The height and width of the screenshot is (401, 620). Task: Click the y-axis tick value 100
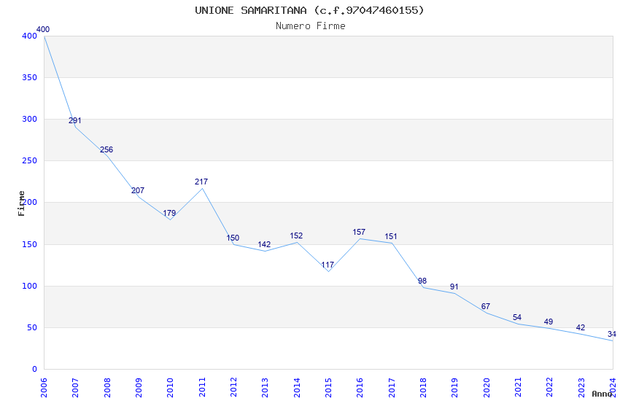pyautogui.click(x=29, y=286)
